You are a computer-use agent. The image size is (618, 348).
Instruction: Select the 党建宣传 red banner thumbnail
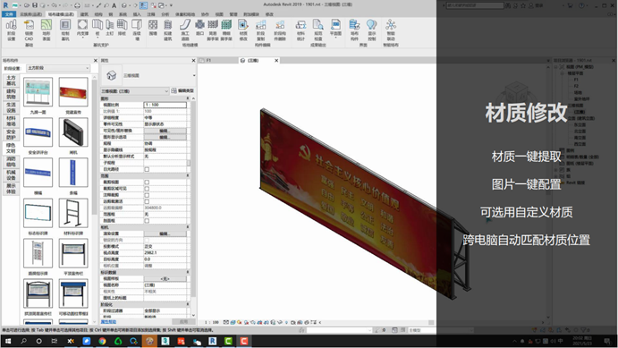pos(73,92)
